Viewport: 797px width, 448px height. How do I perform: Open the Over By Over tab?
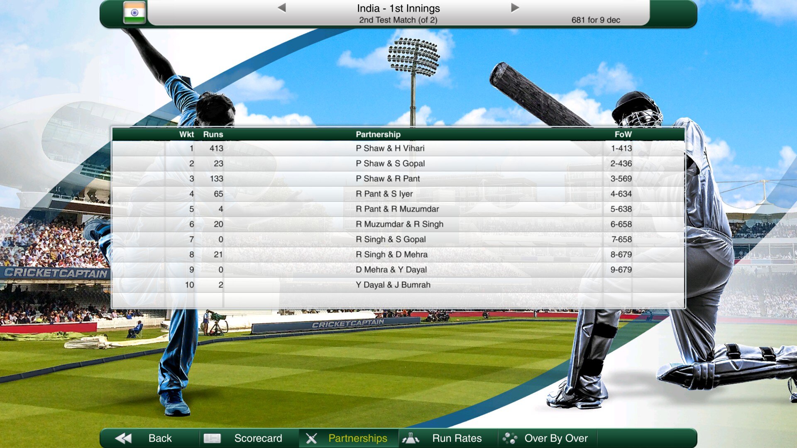coord(548,438)
